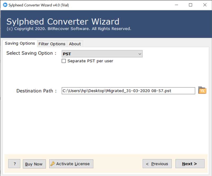Open the Select Saving Option dropdown

102,54
